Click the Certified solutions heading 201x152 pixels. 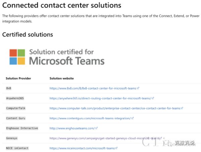pos(27,34)
